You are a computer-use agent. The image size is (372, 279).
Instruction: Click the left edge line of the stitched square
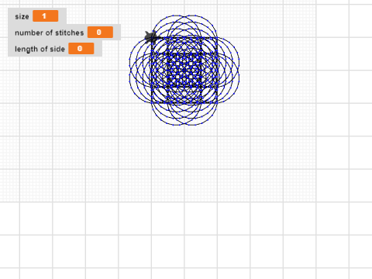[151, 71]
